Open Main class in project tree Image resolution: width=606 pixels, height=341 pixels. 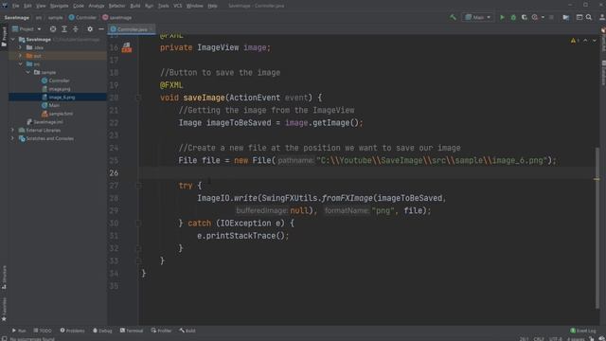[50, 105]
